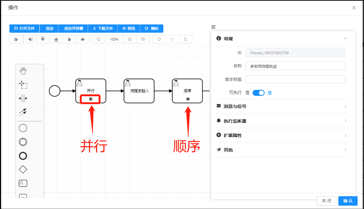
Task: Open the 预览 preview menu
Action: point(129,29)
